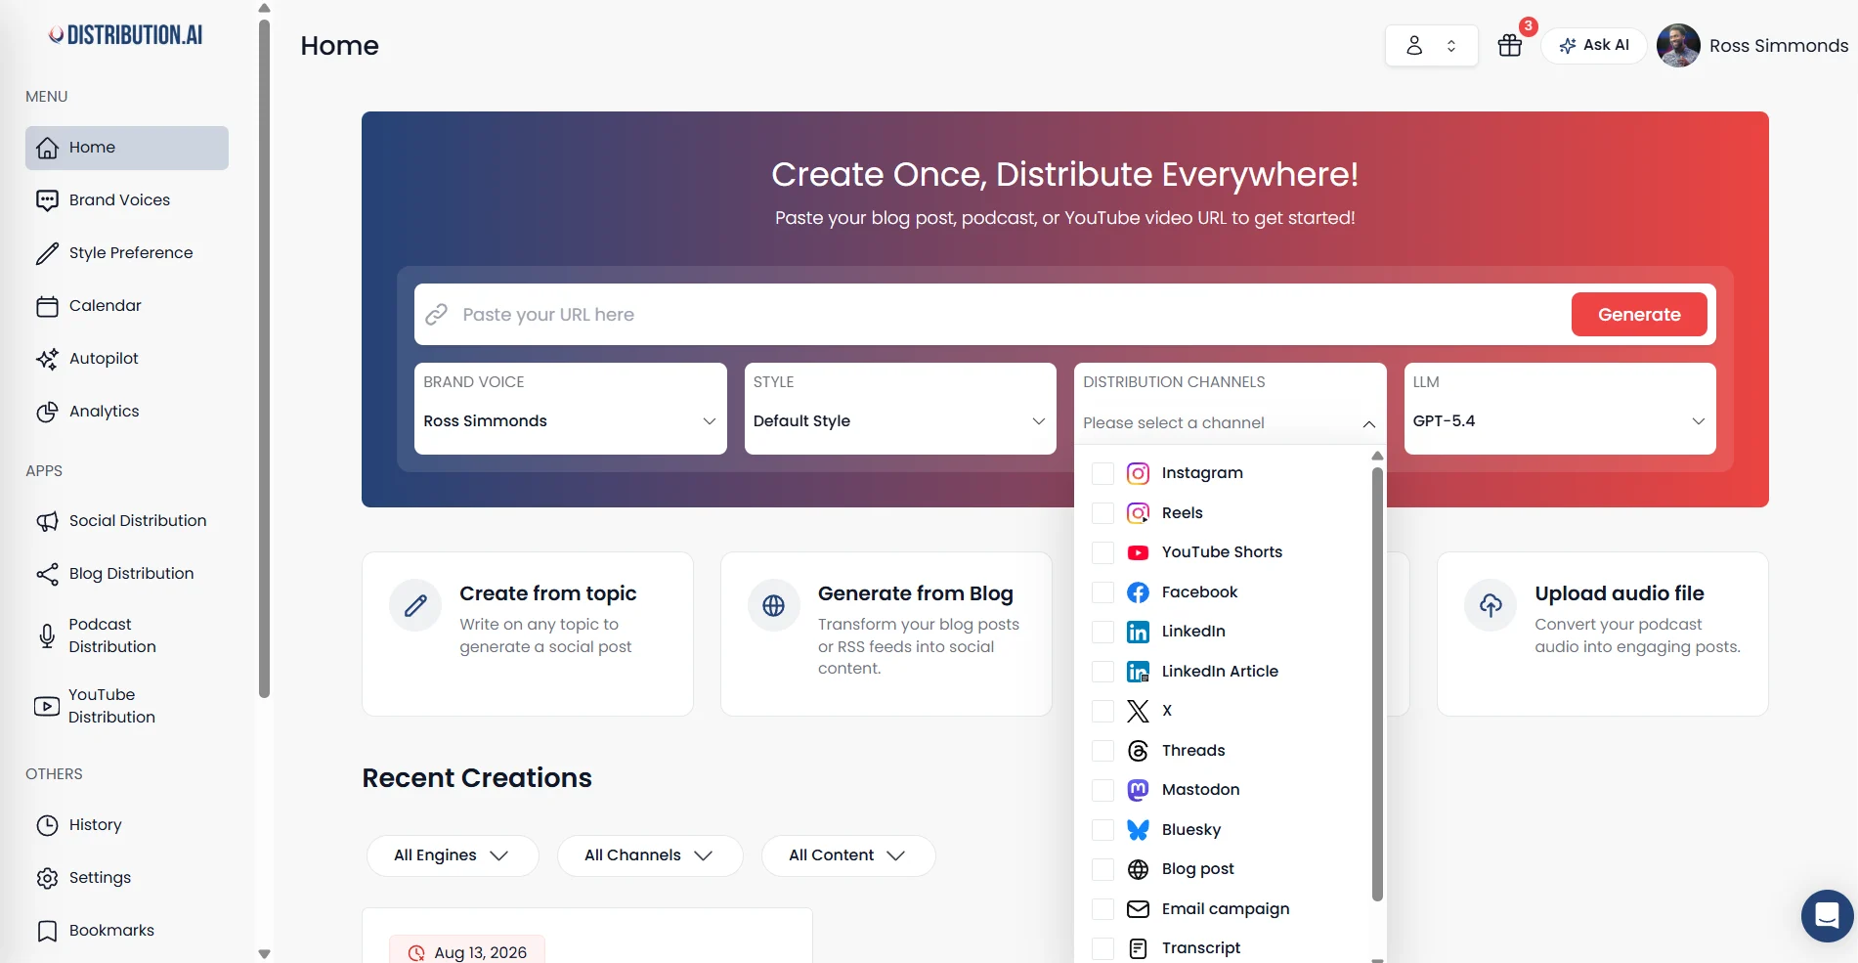The width and height of the screenshot is (1858, 963).
Task: Click the Ask AI button
Action: point(1594,46)
